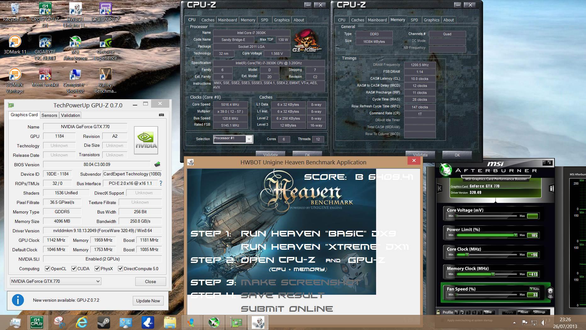This screenshot has height=330, width=586.
Task: Click bus interface question mark in GPU-Z
Action: click(x=161, y=183)
